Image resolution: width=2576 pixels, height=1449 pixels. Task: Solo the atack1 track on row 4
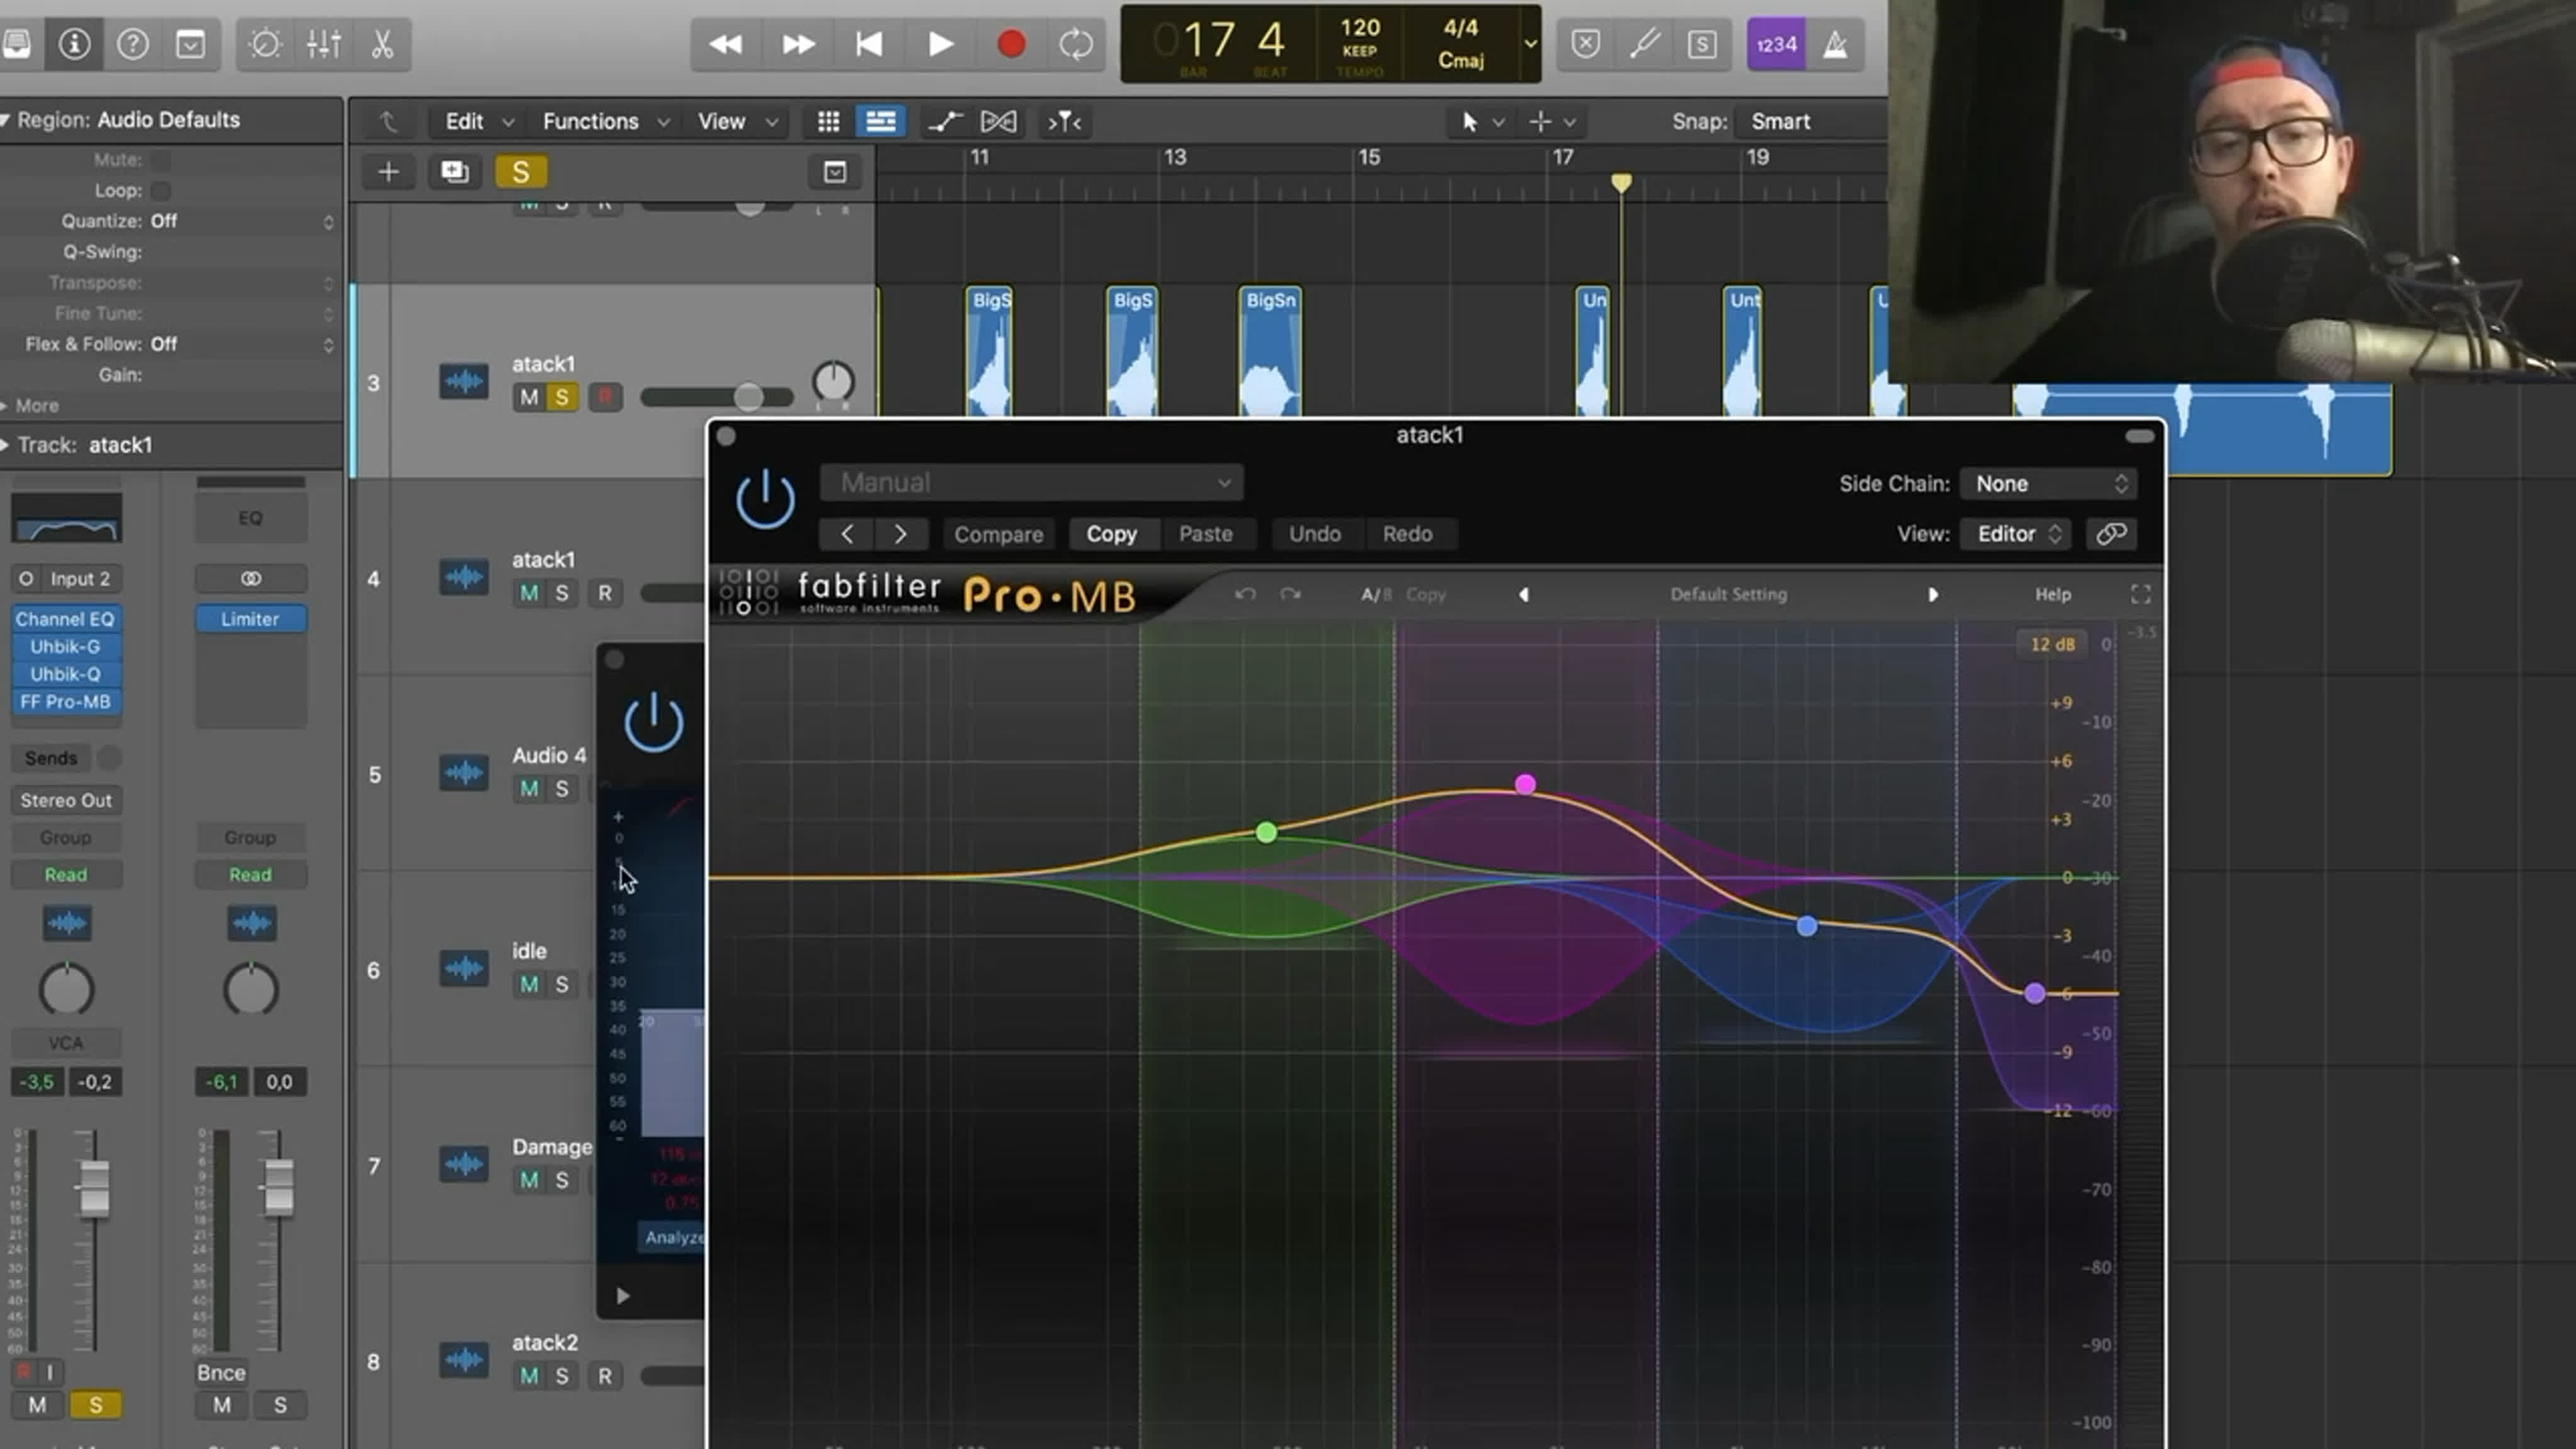tap(561, 591)
